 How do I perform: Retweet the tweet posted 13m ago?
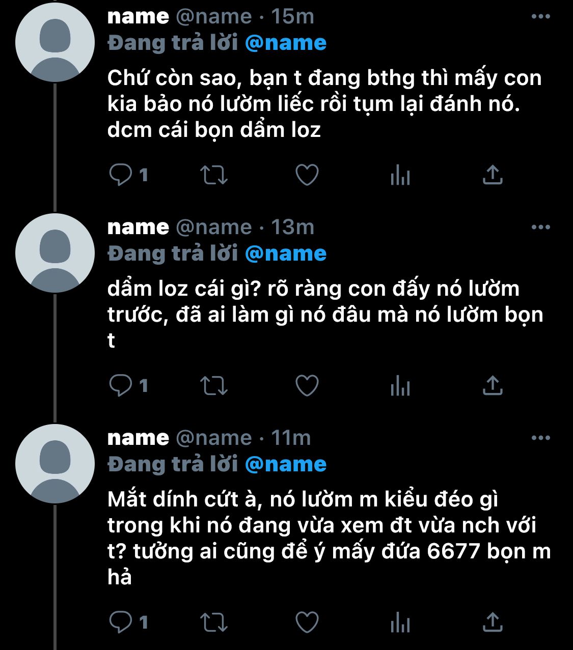coord(214,385)
